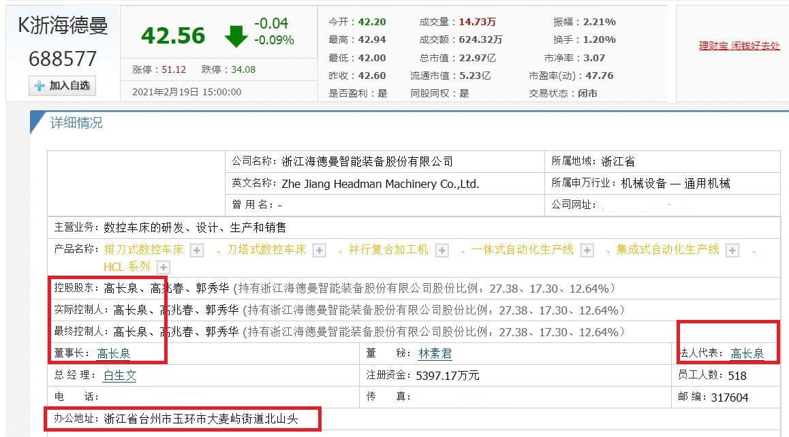The height and width of the screenshot is (437, 789).
Task: Click the 最低 value 42.00
Action: 372,58
